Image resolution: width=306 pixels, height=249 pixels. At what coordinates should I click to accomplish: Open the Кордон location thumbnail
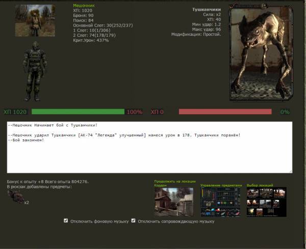tap(174, 202)
